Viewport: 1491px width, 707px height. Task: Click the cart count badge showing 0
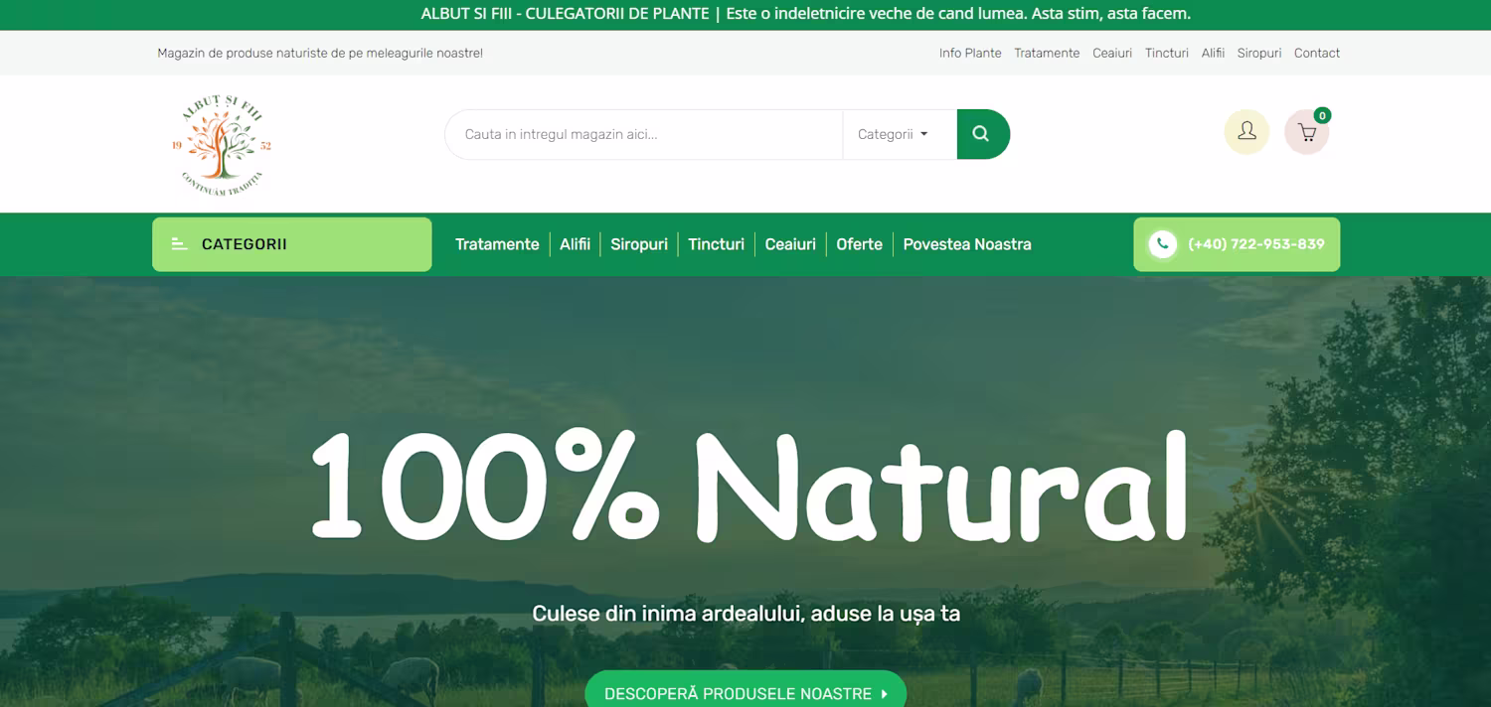click(x=1322, y=115)
